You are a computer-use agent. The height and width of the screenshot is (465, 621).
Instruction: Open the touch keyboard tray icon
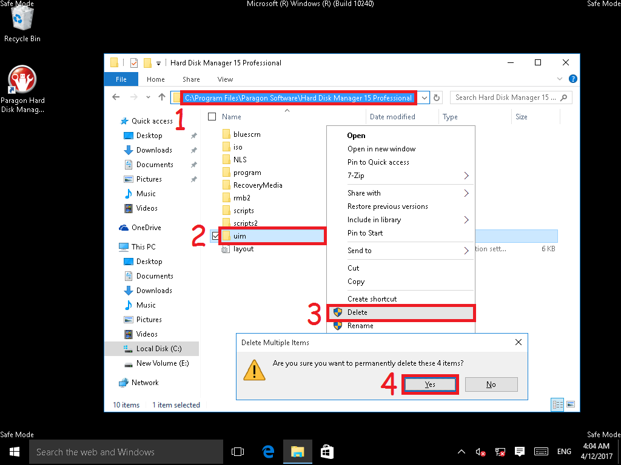click(x=541, y=452)
